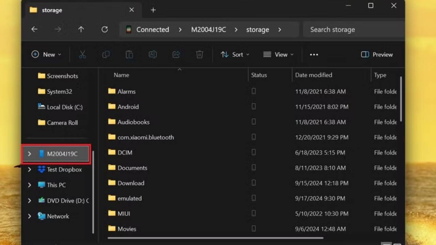
Task: Select the storage tab title
Action: coord(52,10)
